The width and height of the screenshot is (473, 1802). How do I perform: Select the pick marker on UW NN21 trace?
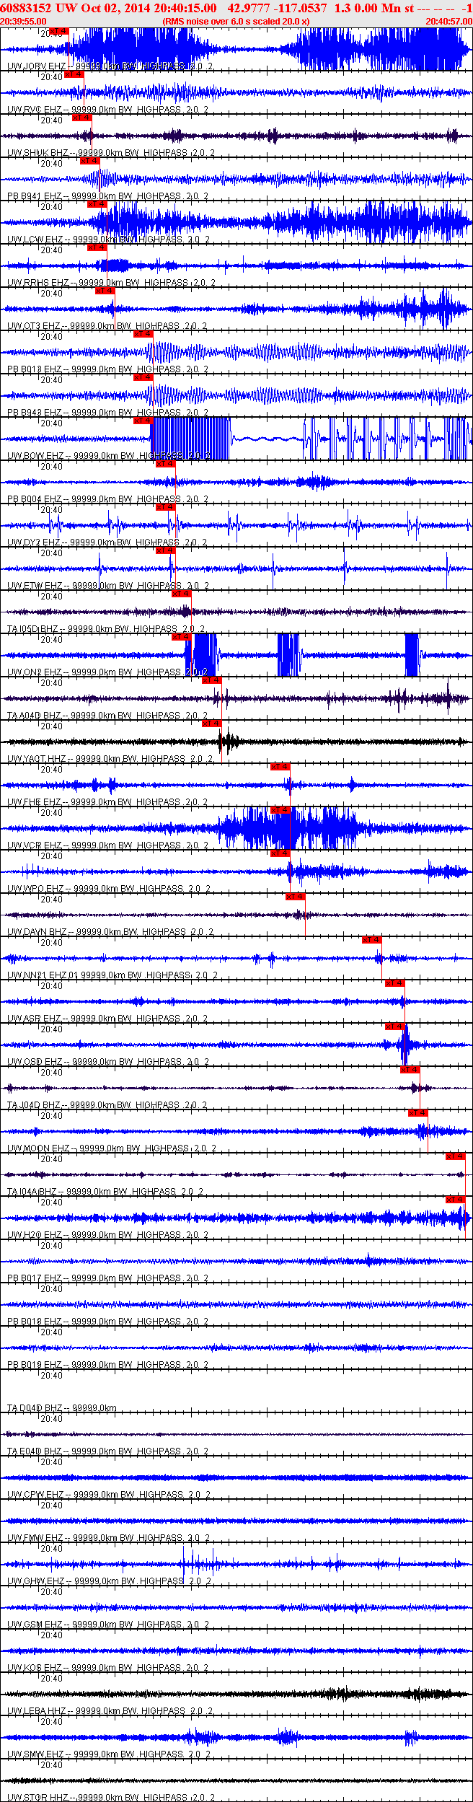click(x=371, y=940)
